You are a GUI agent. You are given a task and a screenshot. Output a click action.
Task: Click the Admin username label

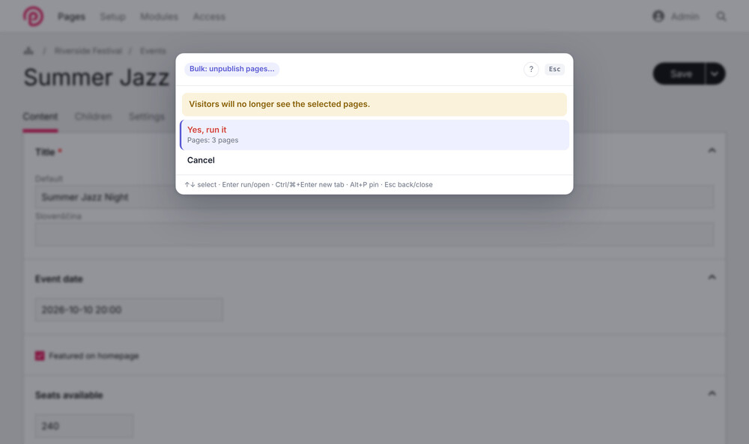[x=685, y=16]
